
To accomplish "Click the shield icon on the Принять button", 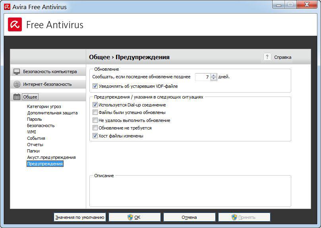I will click(234, 217).
